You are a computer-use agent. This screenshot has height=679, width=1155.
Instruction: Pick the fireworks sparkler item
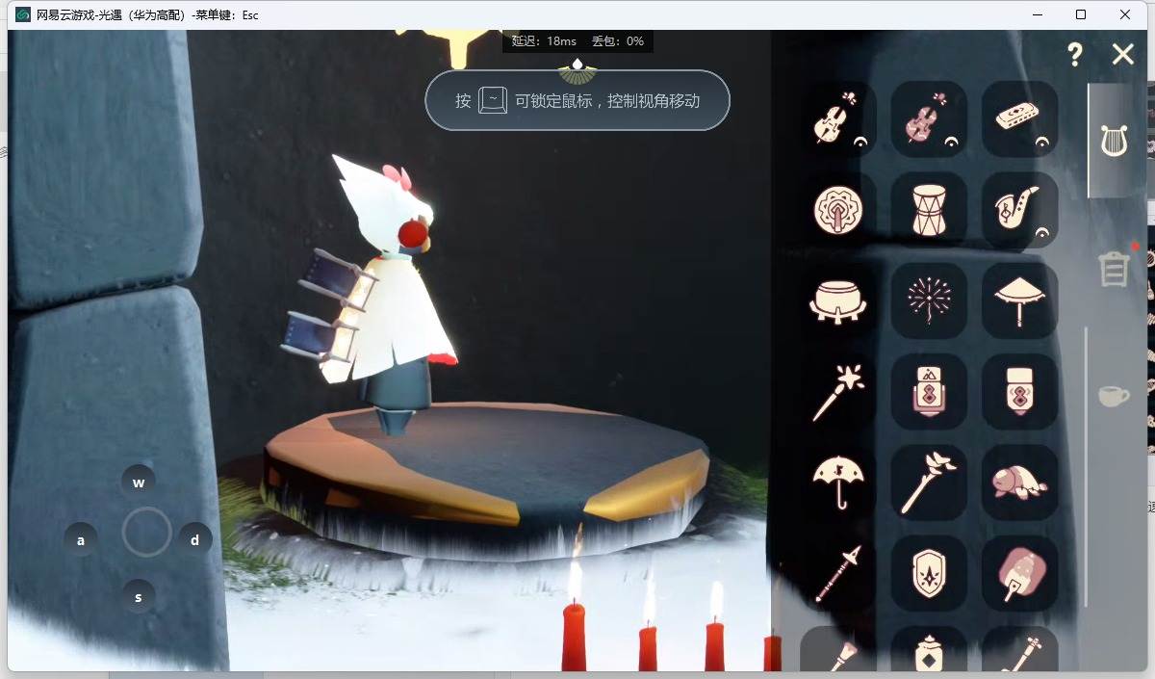[x=928, y=300]
